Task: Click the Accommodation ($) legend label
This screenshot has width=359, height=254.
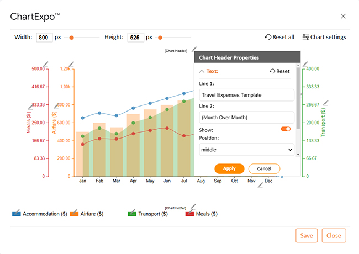Action: point(45,214)
